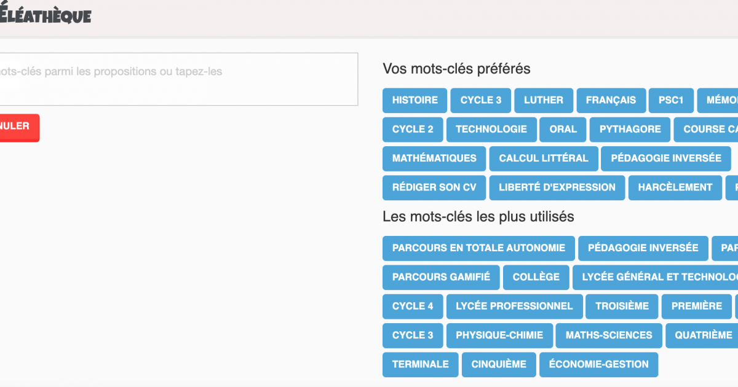Open the Éléathèque logo link
The image size is (738, 387).
(46, 17)
